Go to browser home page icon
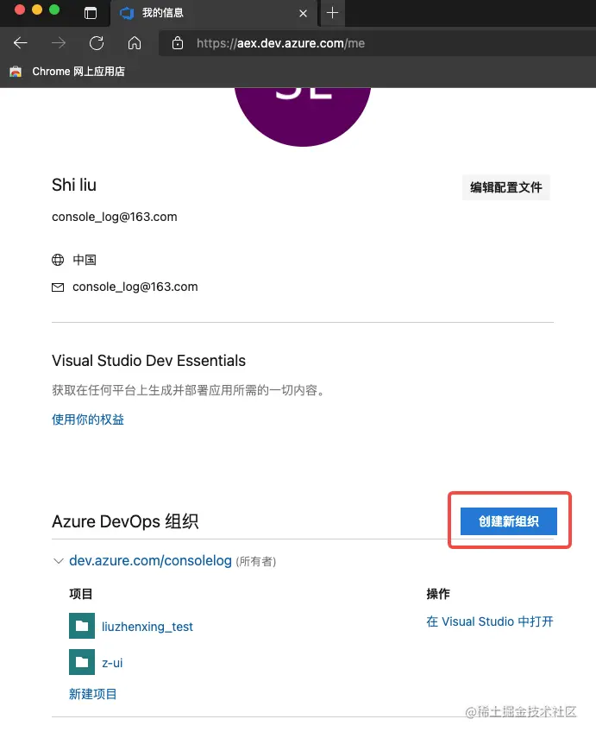This screenshot has height=738, width=596. (135, 43)
